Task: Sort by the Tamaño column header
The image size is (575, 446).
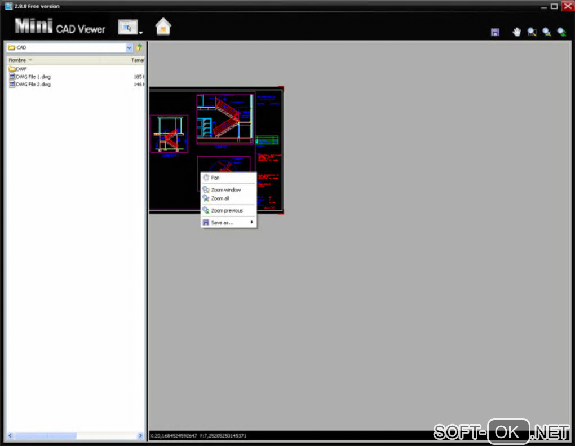Action: [138, 60]
